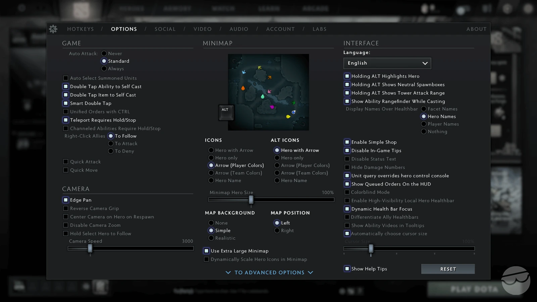Click the blurred Play Dota button
537x302 pixels.
tap(474, 289)
